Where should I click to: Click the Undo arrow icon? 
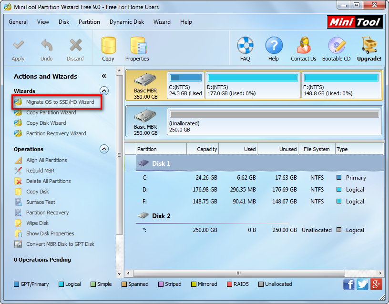click(47, 45)
